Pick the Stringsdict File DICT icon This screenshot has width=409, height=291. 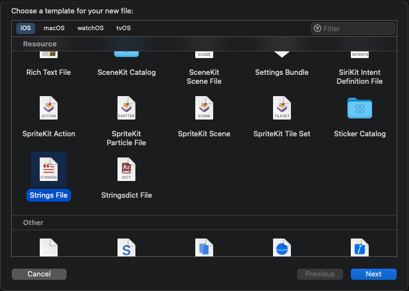pyautogui.click(x=126, y=169)
